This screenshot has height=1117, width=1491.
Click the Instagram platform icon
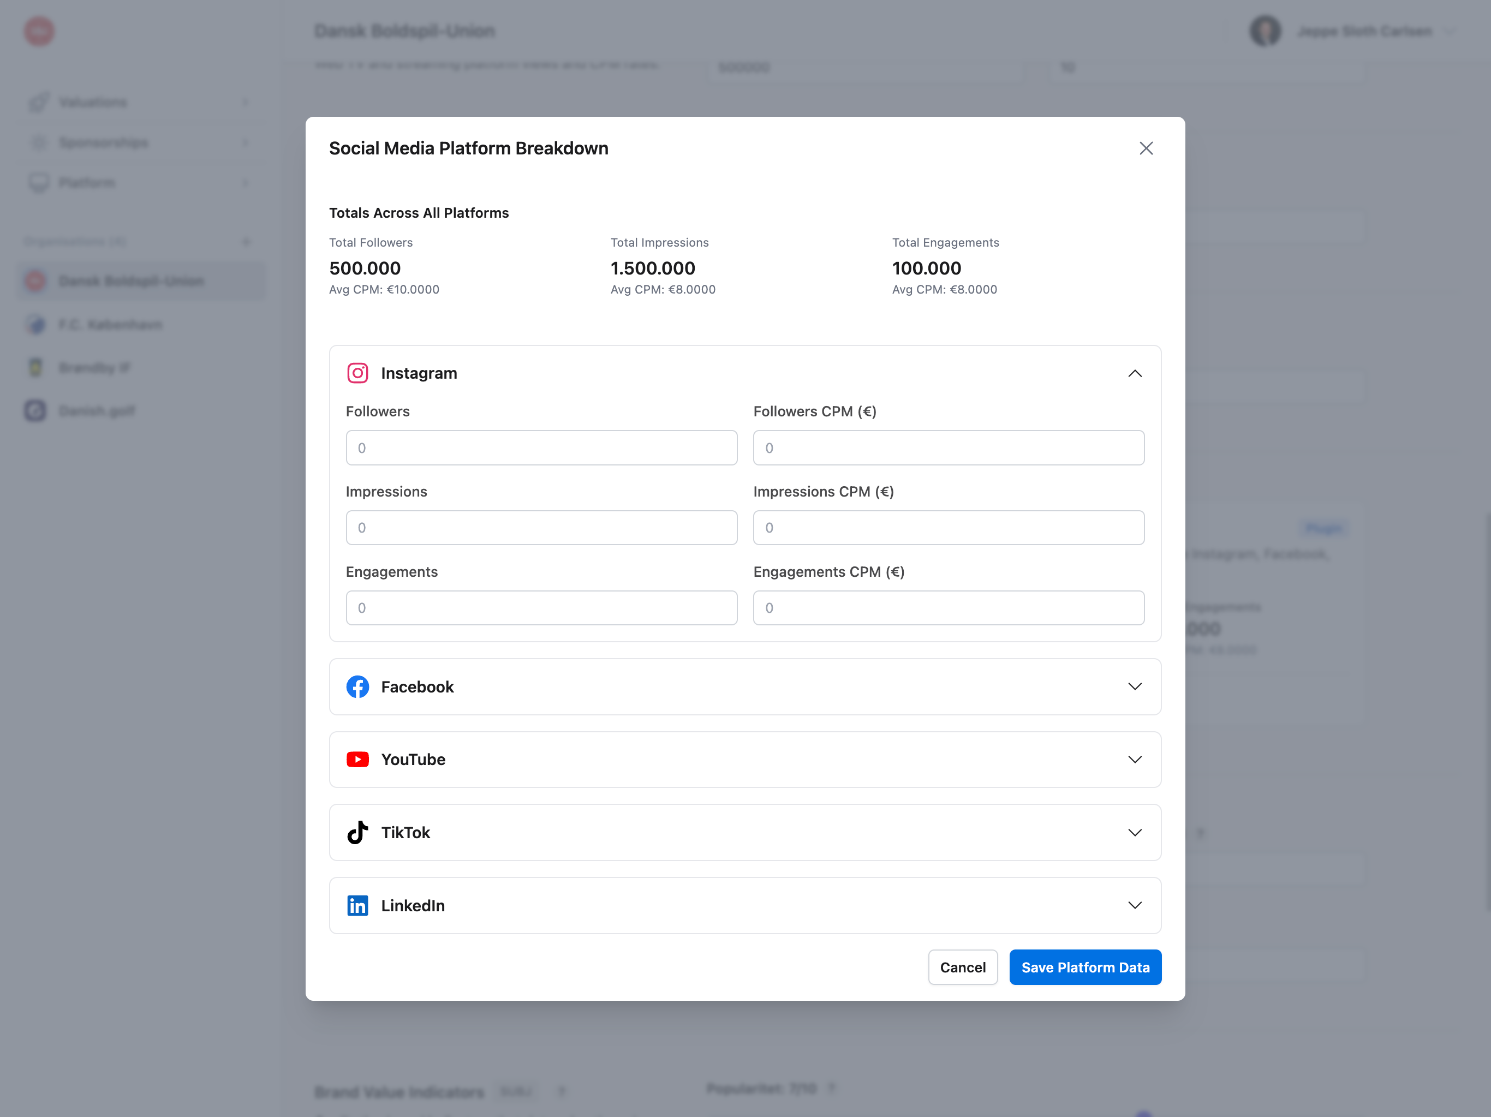[357, 372]
